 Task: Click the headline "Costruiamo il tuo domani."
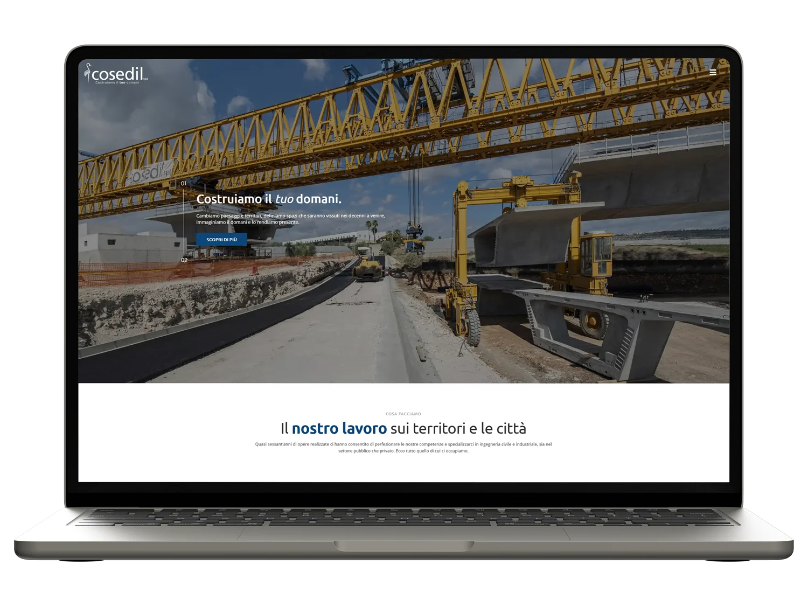(269, 199)
